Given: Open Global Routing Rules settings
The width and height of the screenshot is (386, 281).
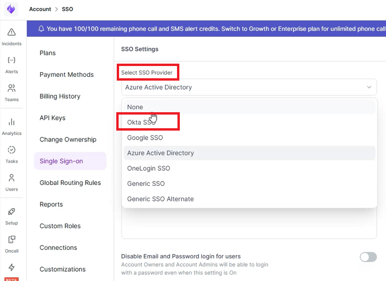Looking at the screenshot, I should [70, 182].
